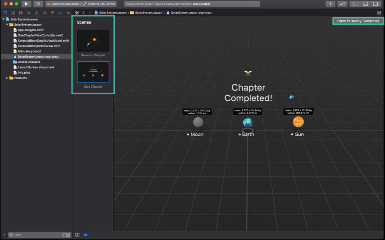Screen dimensions: 385x240
Task: Open the Issue navigator warning icon
Action: (37, 13)
